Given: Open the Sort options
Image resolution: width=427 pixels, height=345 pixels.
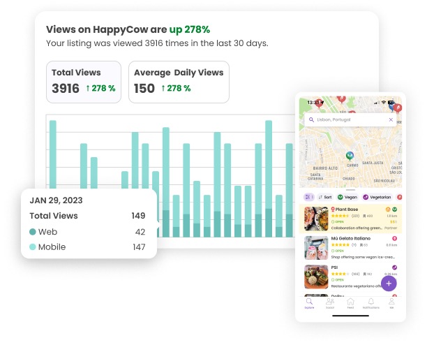Looking at the screenshot, I should pos(326,198).
